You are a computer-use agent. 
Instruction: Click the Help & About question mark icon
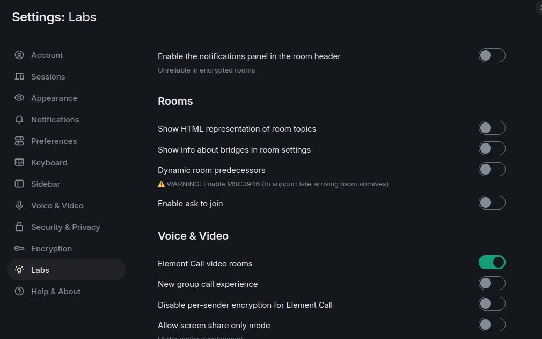tap(19, 292)
